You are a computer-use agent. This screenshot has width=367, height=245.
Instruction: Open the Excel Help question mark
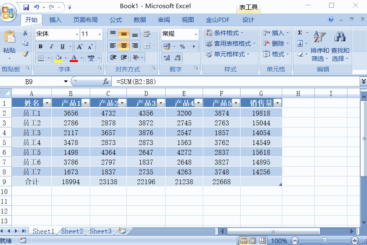pos(331,19)
